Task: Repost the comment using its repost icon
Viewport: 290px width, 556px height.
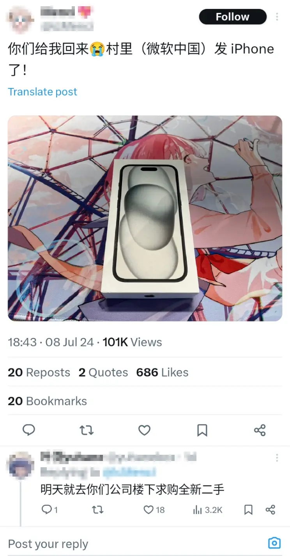Action: click(x=98, y=509)
